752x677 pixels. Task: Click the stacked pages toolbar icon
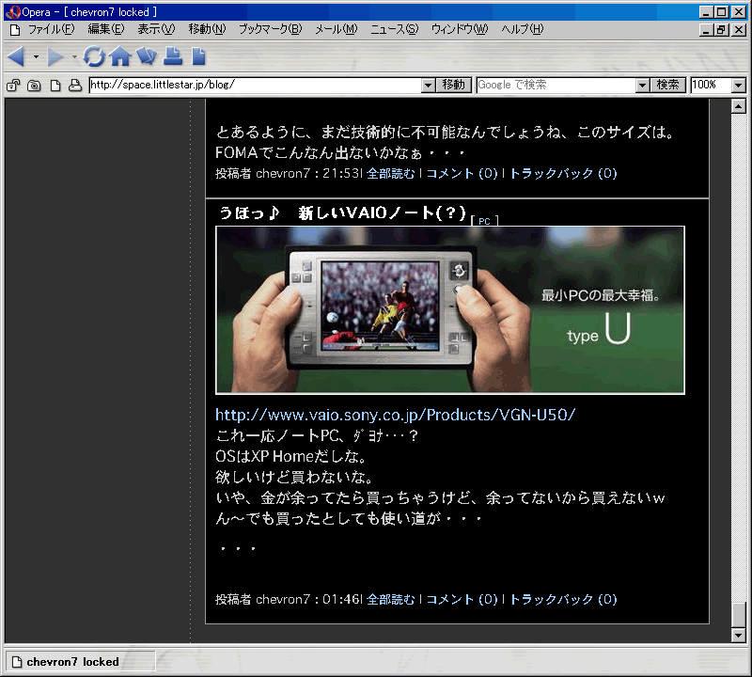pos(147,56)
